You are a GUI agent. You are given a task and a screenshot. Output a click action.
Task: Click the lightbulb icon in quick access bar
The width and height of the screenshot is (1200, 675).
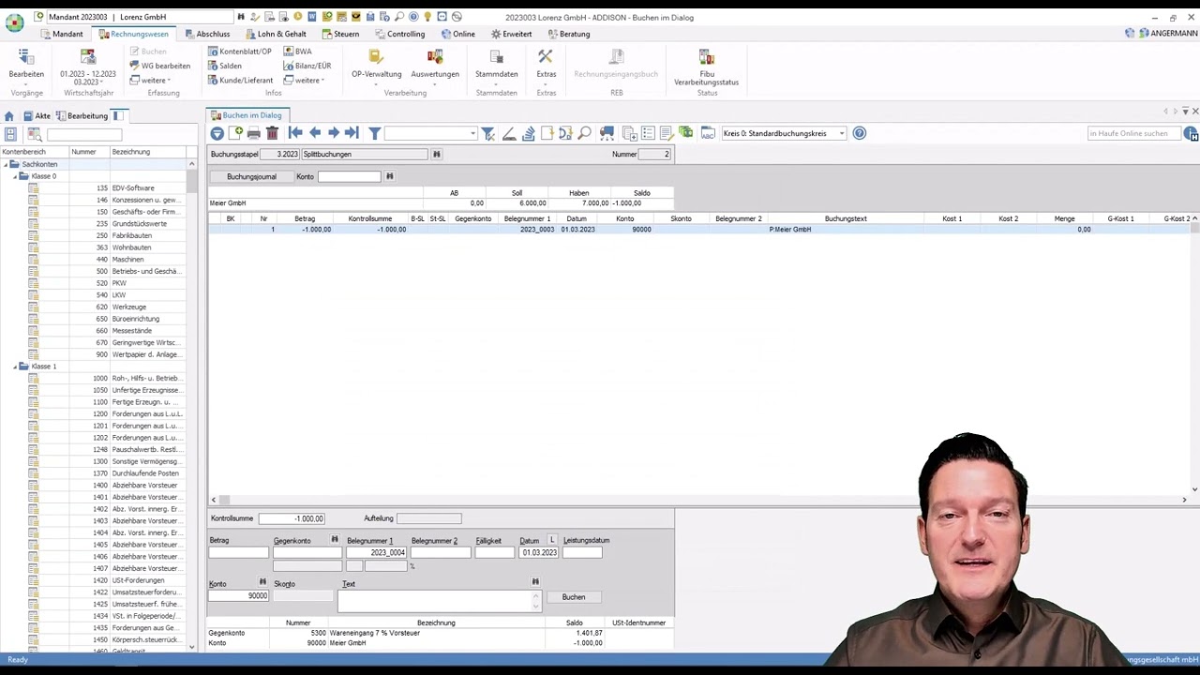[x=427, y=17]
